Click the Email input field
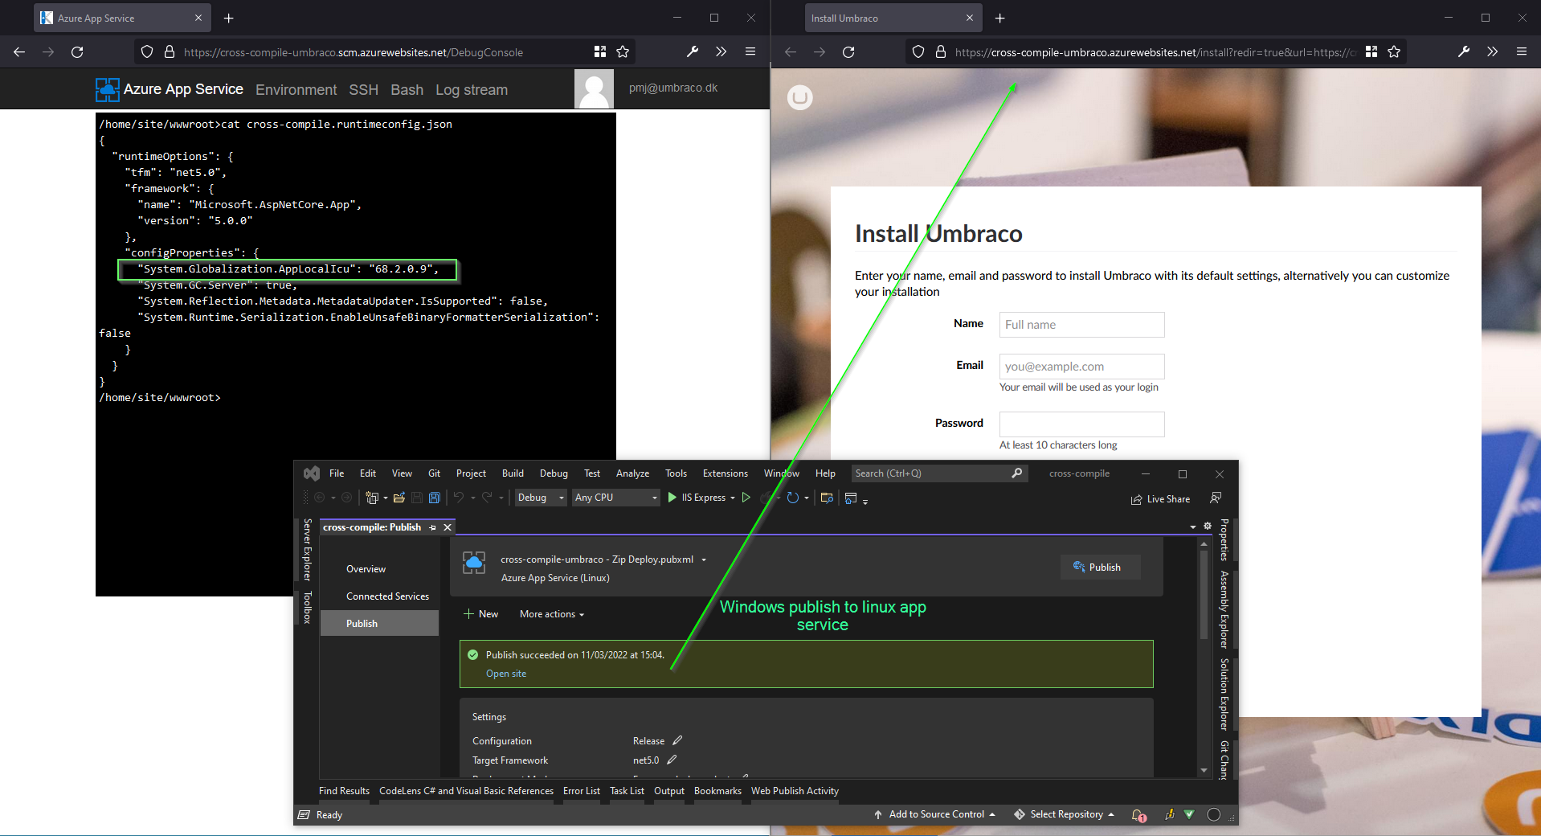Viewport: 1541px width, 836px height. (x=1081, y=367)
